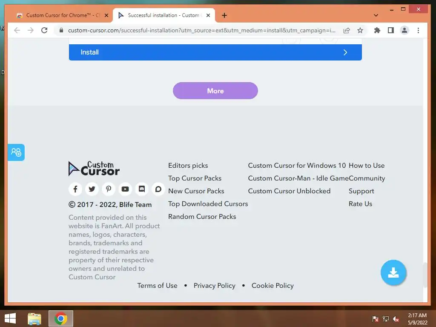Open the Pinterest social icon
Screen dimensions: 436x327
(109, 189)
